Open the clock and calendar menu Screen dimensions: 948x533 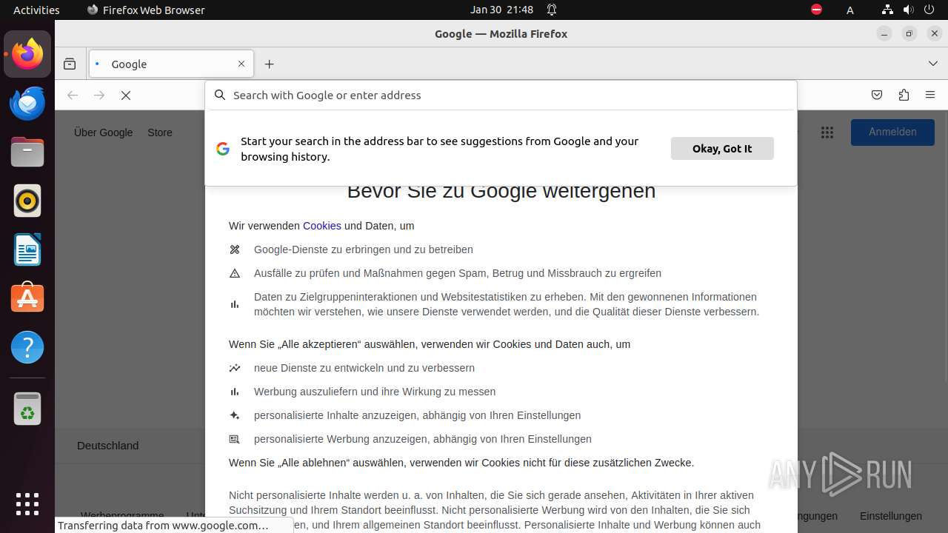pos(501,10)
